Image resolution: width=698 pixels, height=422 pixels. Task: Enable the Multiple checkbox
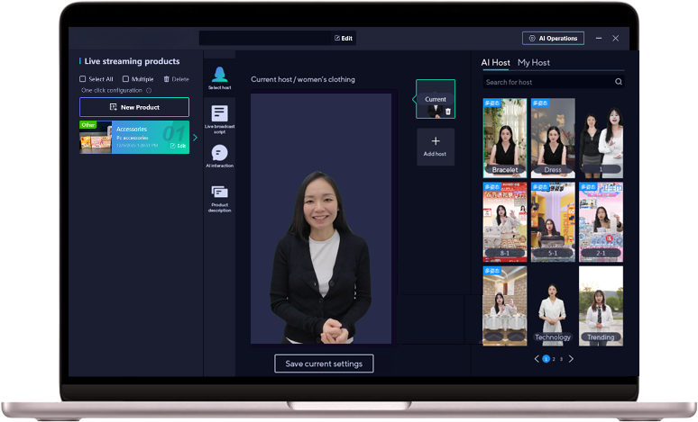[124, 79]
